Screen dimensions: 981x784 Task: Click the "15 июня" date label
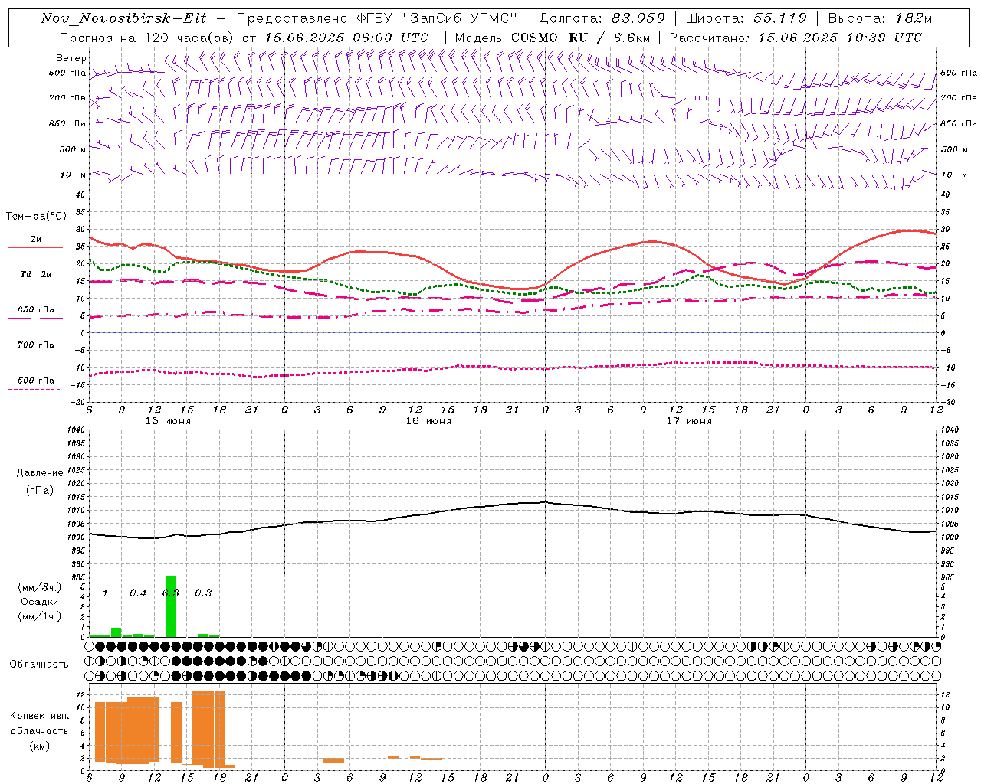[168, 421]
